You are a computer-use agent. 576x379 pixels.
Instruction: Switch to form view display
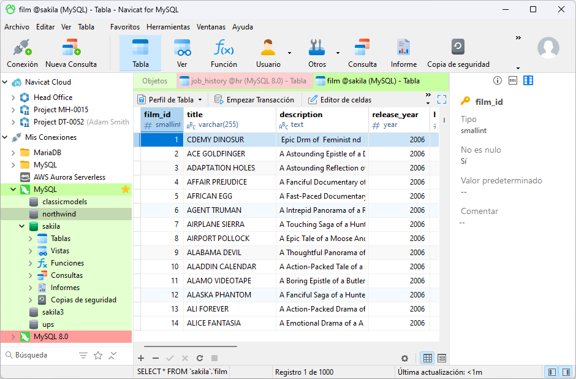[442, 358]
